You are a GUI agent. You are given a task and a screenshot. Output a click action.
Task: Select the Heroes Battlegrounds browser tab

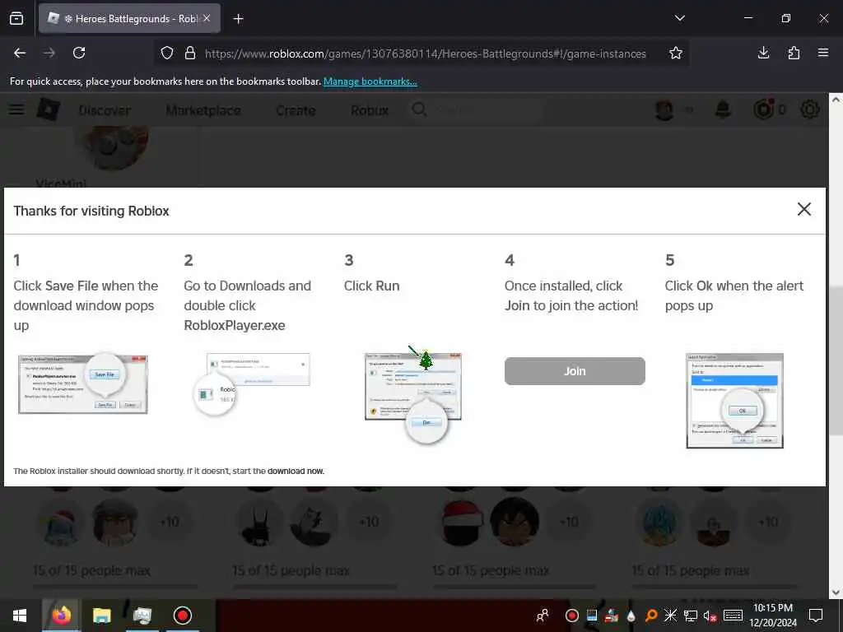(x=129, y=18)
